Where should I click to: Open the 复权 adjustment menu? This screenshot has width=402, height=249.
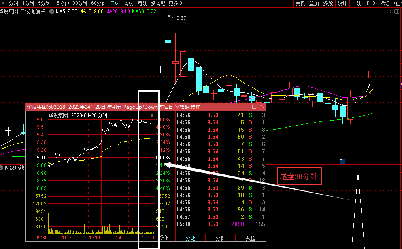[x=300, y=3]
